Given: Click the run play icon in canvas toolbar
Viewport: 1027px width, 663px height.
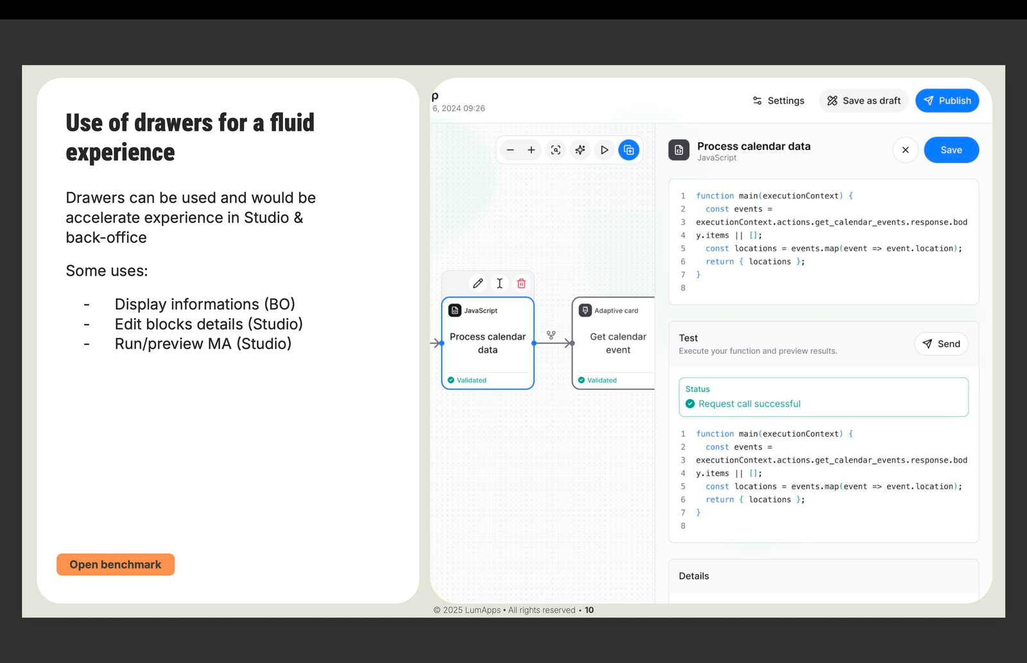Looking at the screenshot, I should click(x=605, y=150).
